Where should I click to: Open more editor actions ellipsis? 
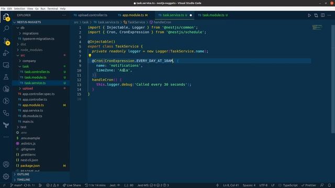coord(329,15)
